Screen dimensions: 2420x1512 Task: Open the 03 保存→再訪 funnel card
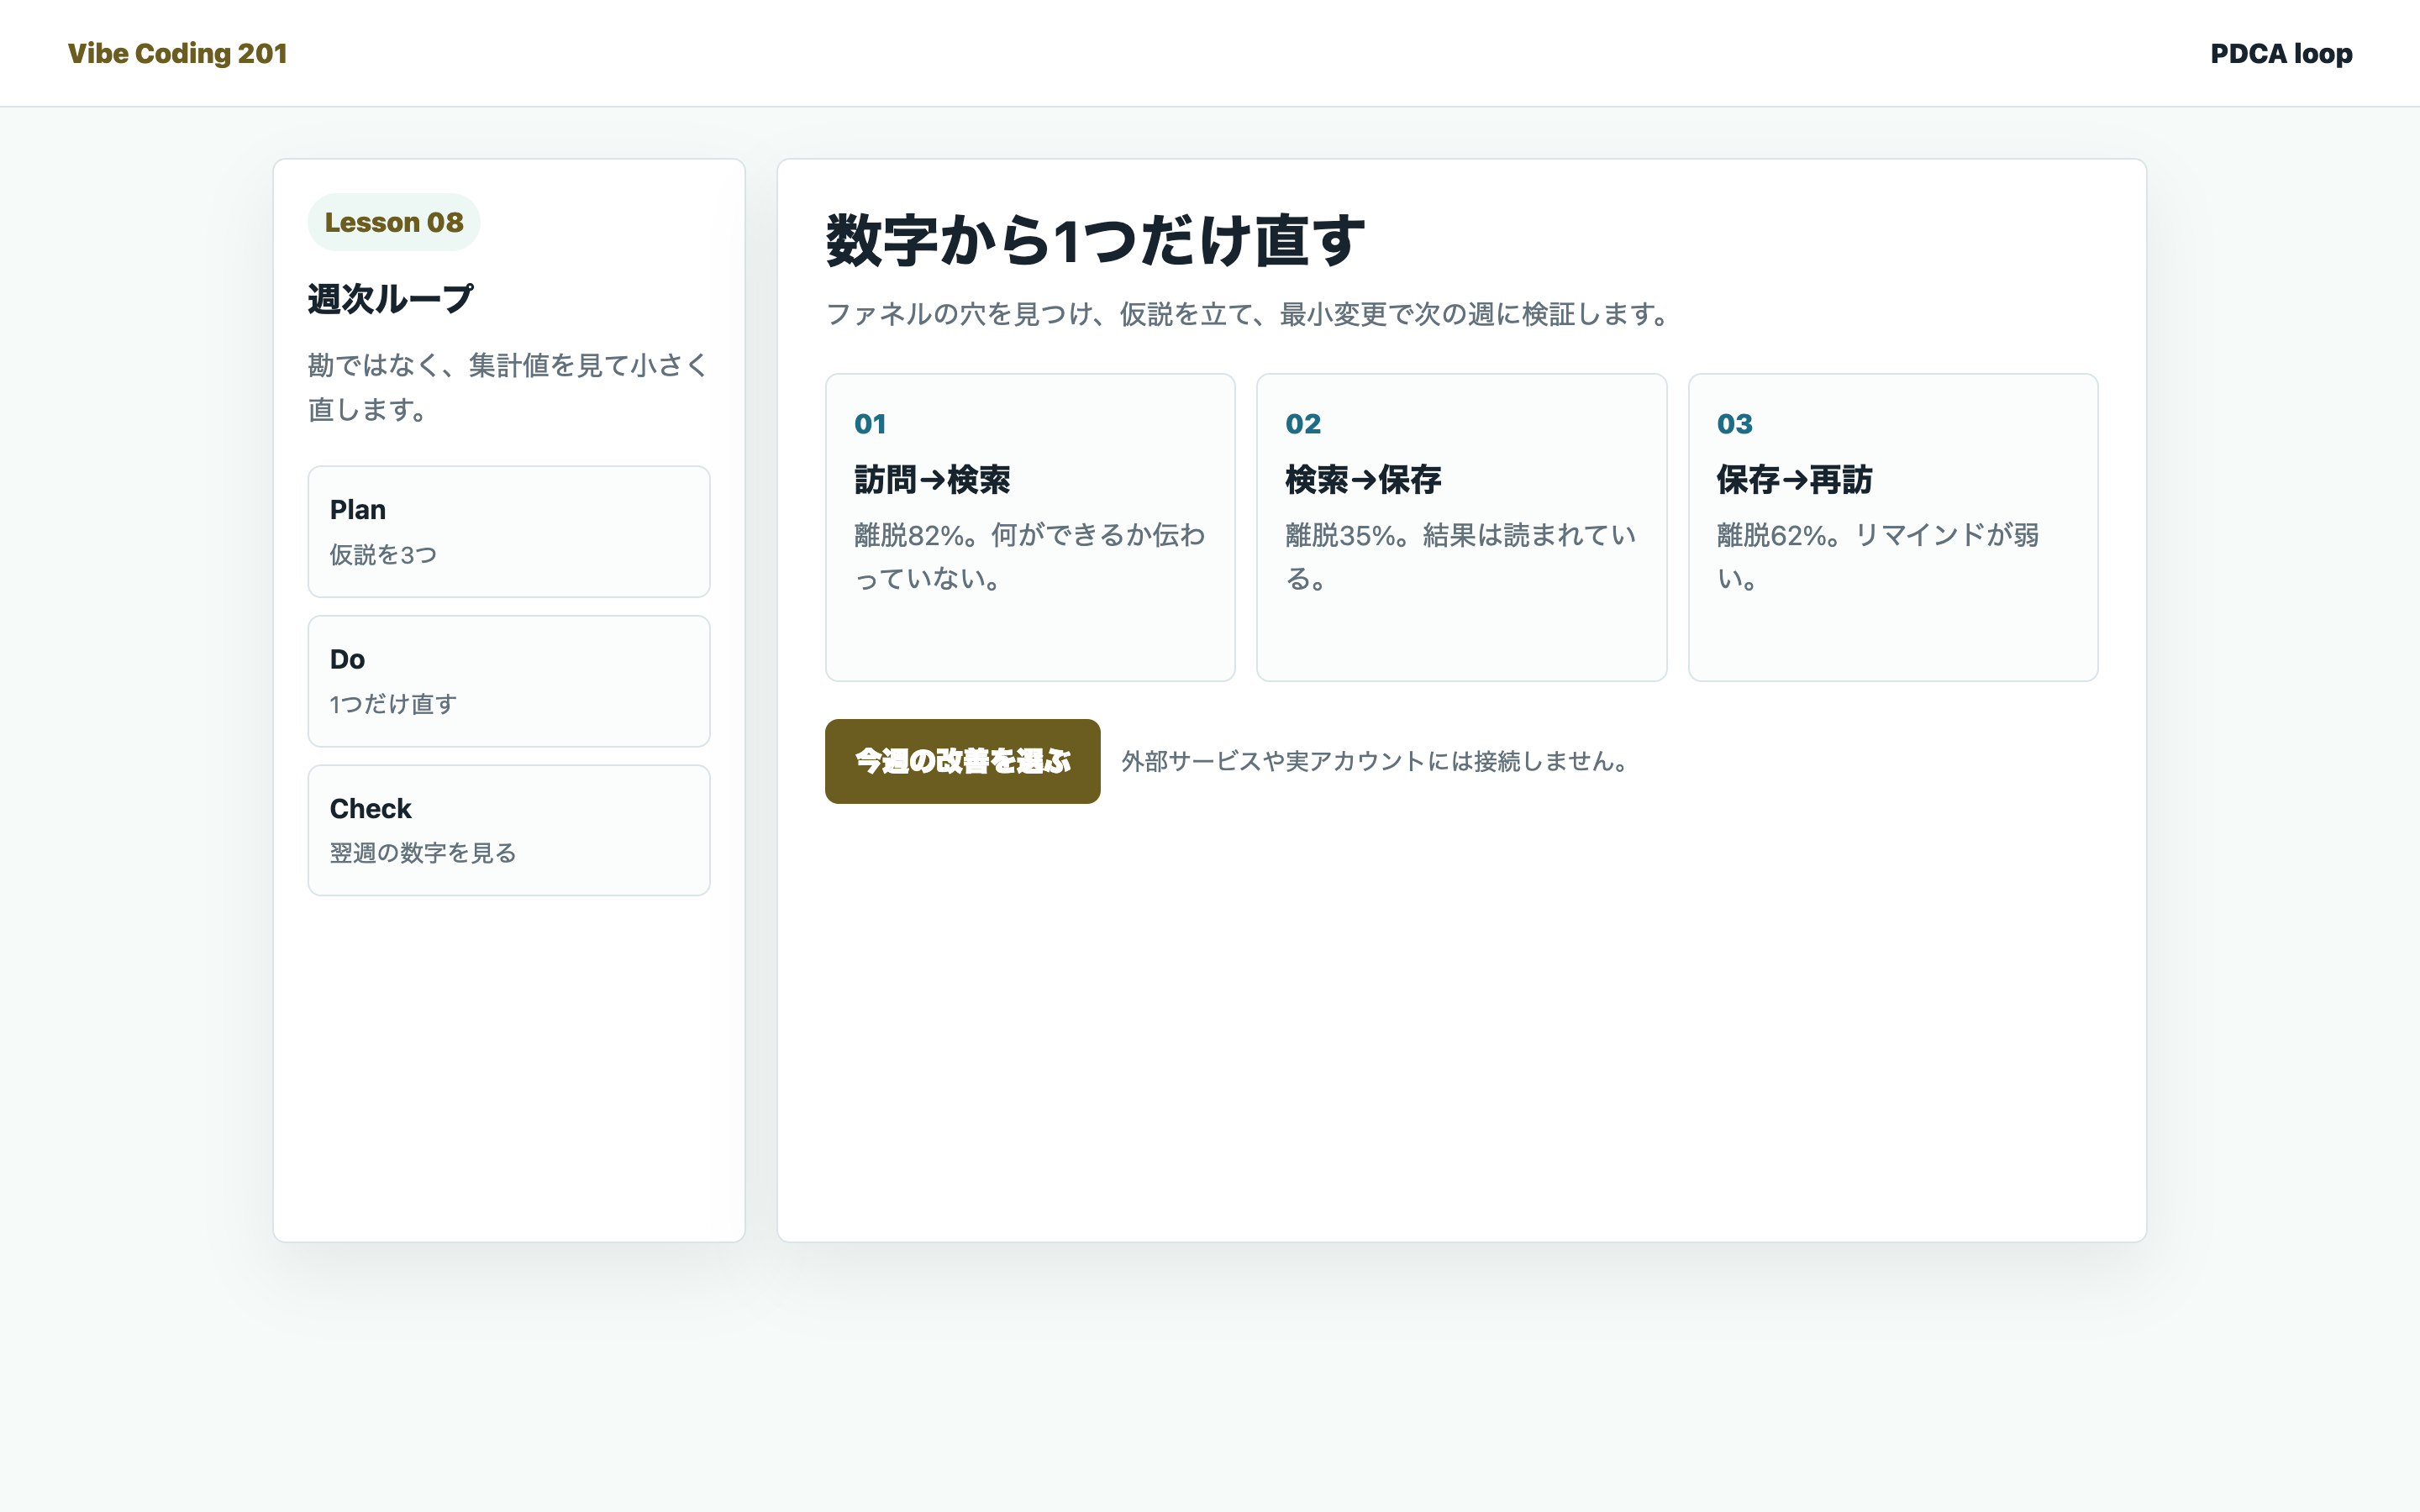tap(1893, 527)
